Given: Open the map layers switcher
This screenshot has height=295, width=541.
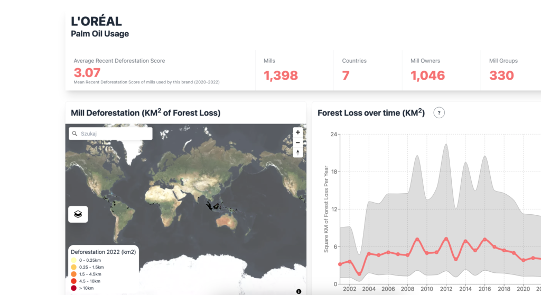Looking at the screenshot, I should click(78, 214).
